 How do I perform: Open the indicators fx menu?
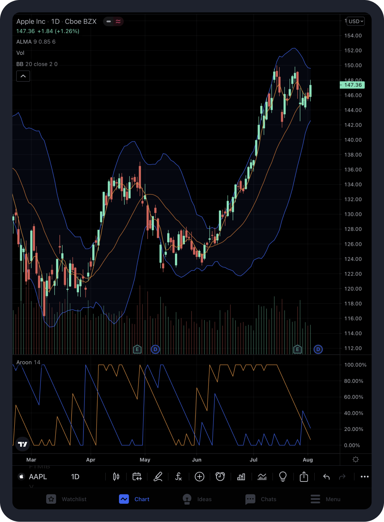pyautogui.click(x=178, y=477)
